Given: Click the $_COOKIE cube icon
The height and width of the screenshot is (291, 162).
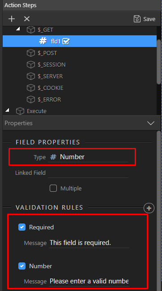Looking at the screenshot, I should tap(31, 88).
